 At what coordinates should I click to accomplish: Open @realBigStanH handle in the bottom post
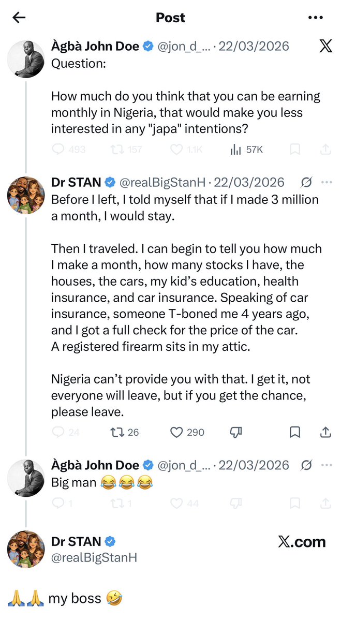(94, 557)
